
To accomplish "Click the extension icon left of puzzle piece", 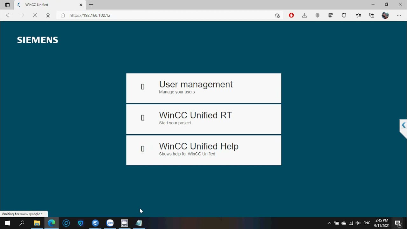I will pos(331,15).
